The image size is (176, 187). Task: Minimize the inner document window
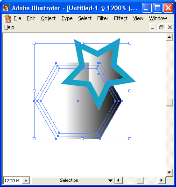(x=153, y=28)
